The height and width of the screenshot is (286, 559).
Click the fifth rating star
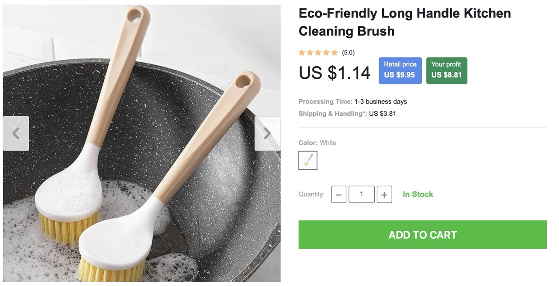(x=335, y=53)
